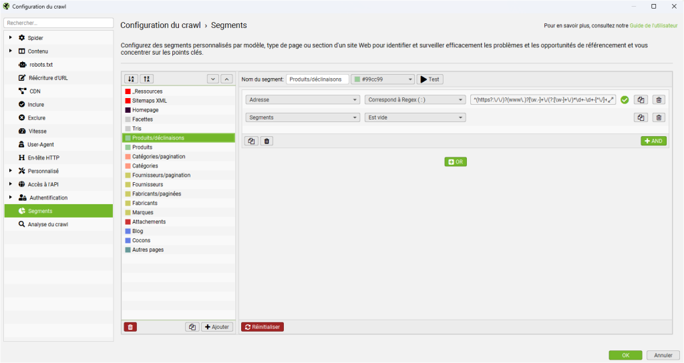Delete selected segment with red trash button

pos(130,327)
